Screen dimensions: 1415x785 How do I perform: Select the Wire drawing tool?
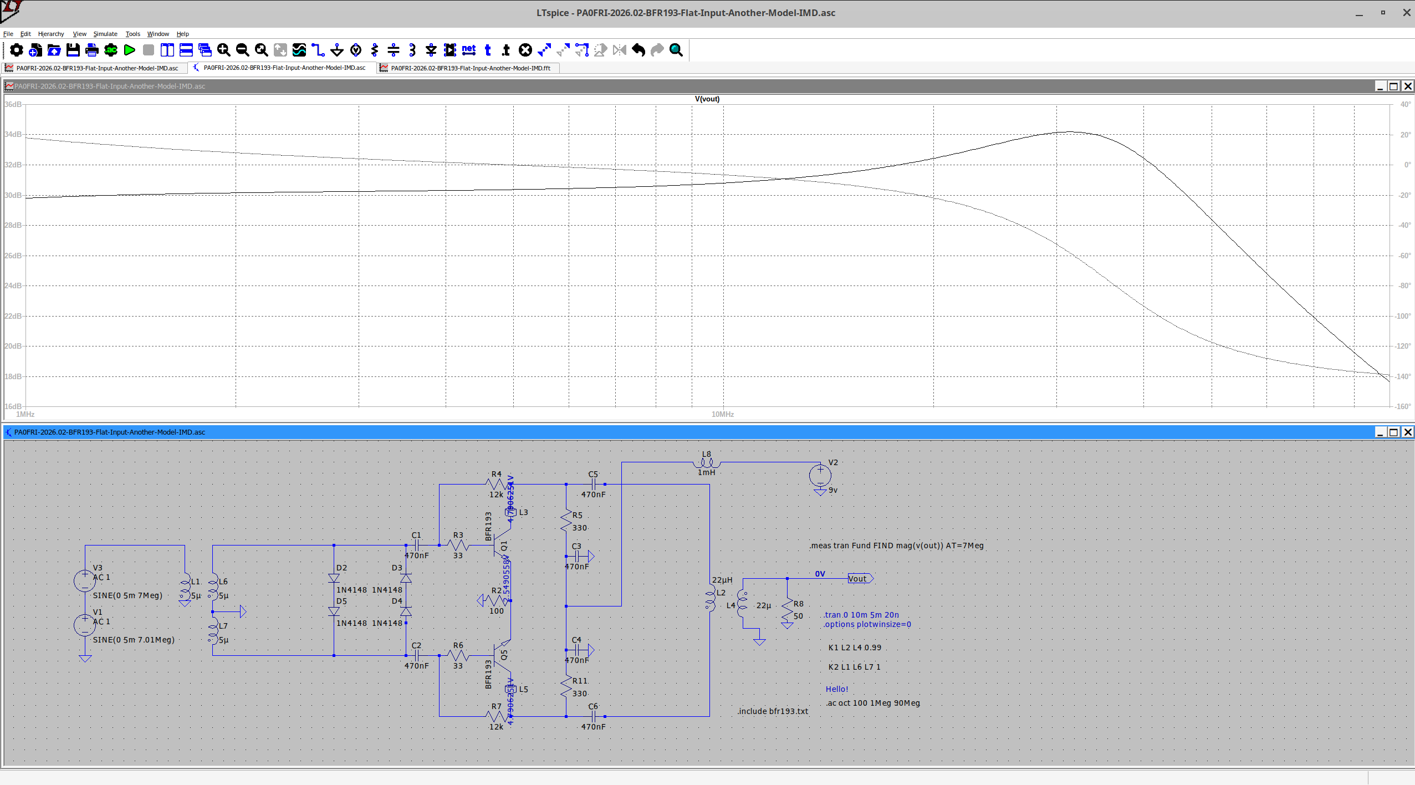coord(318,50)
